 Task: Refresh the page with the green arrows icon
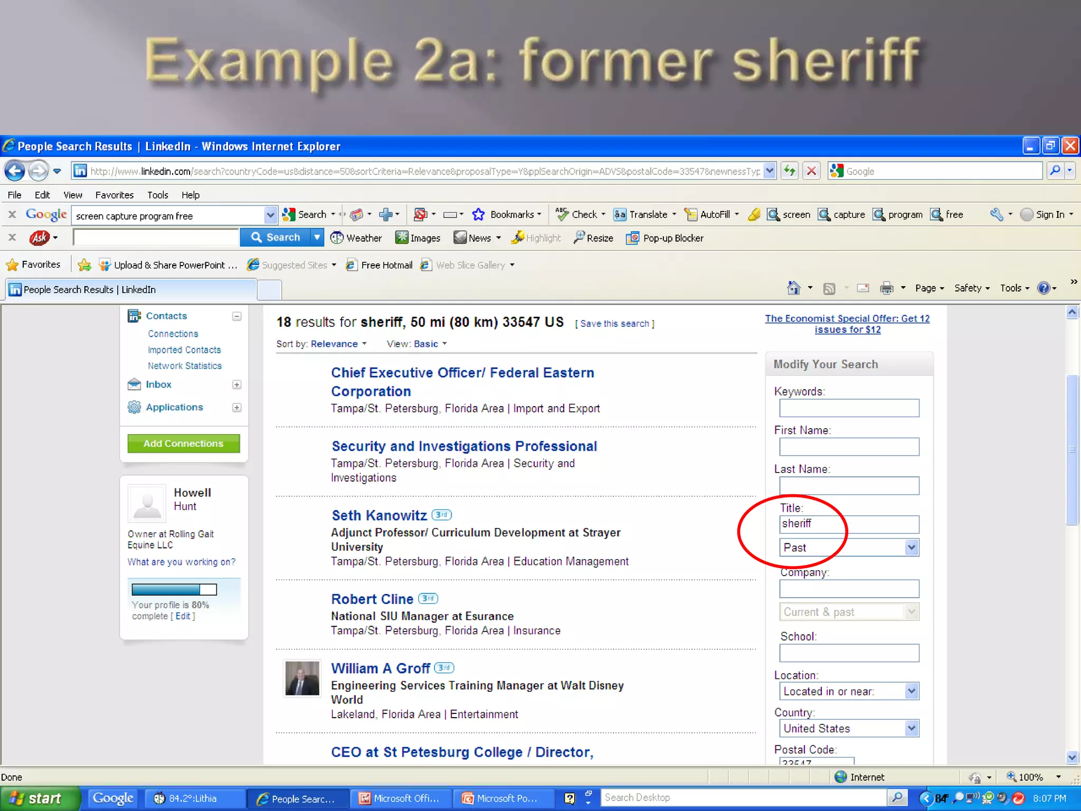pos(790,171)
